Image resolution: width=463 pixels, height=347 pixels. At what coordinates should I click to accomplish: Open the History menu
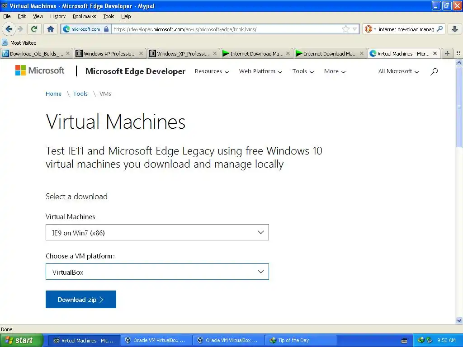(57, 16)
